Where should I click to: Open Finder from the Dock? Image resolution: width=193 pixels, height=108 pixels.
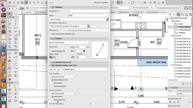[x=3, y=4]
